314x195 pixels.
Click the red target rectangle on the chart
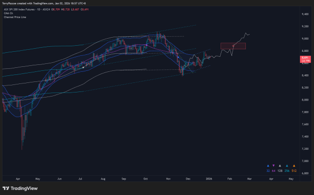pyautogui.click(x=233, y=46)
